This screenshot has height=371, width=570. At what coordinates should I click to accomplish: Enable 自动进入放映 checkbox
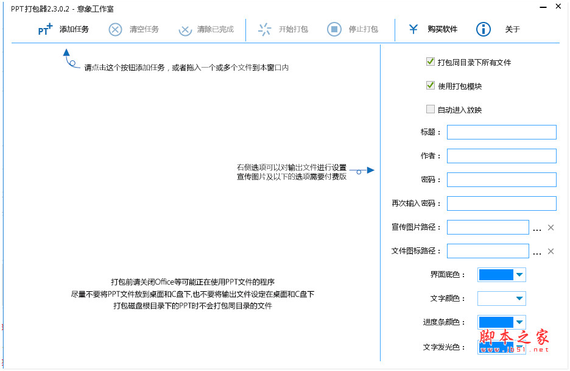(x=431, y=109)
